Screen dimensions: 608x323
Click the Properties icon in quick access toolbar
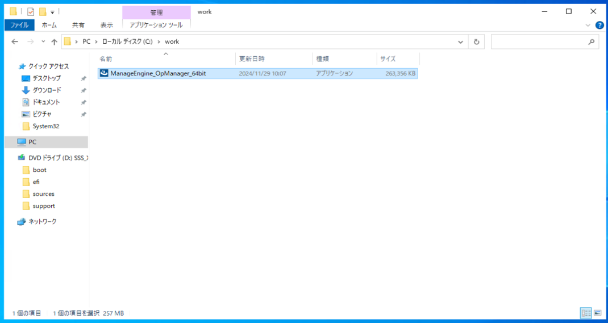coord(31,11)
